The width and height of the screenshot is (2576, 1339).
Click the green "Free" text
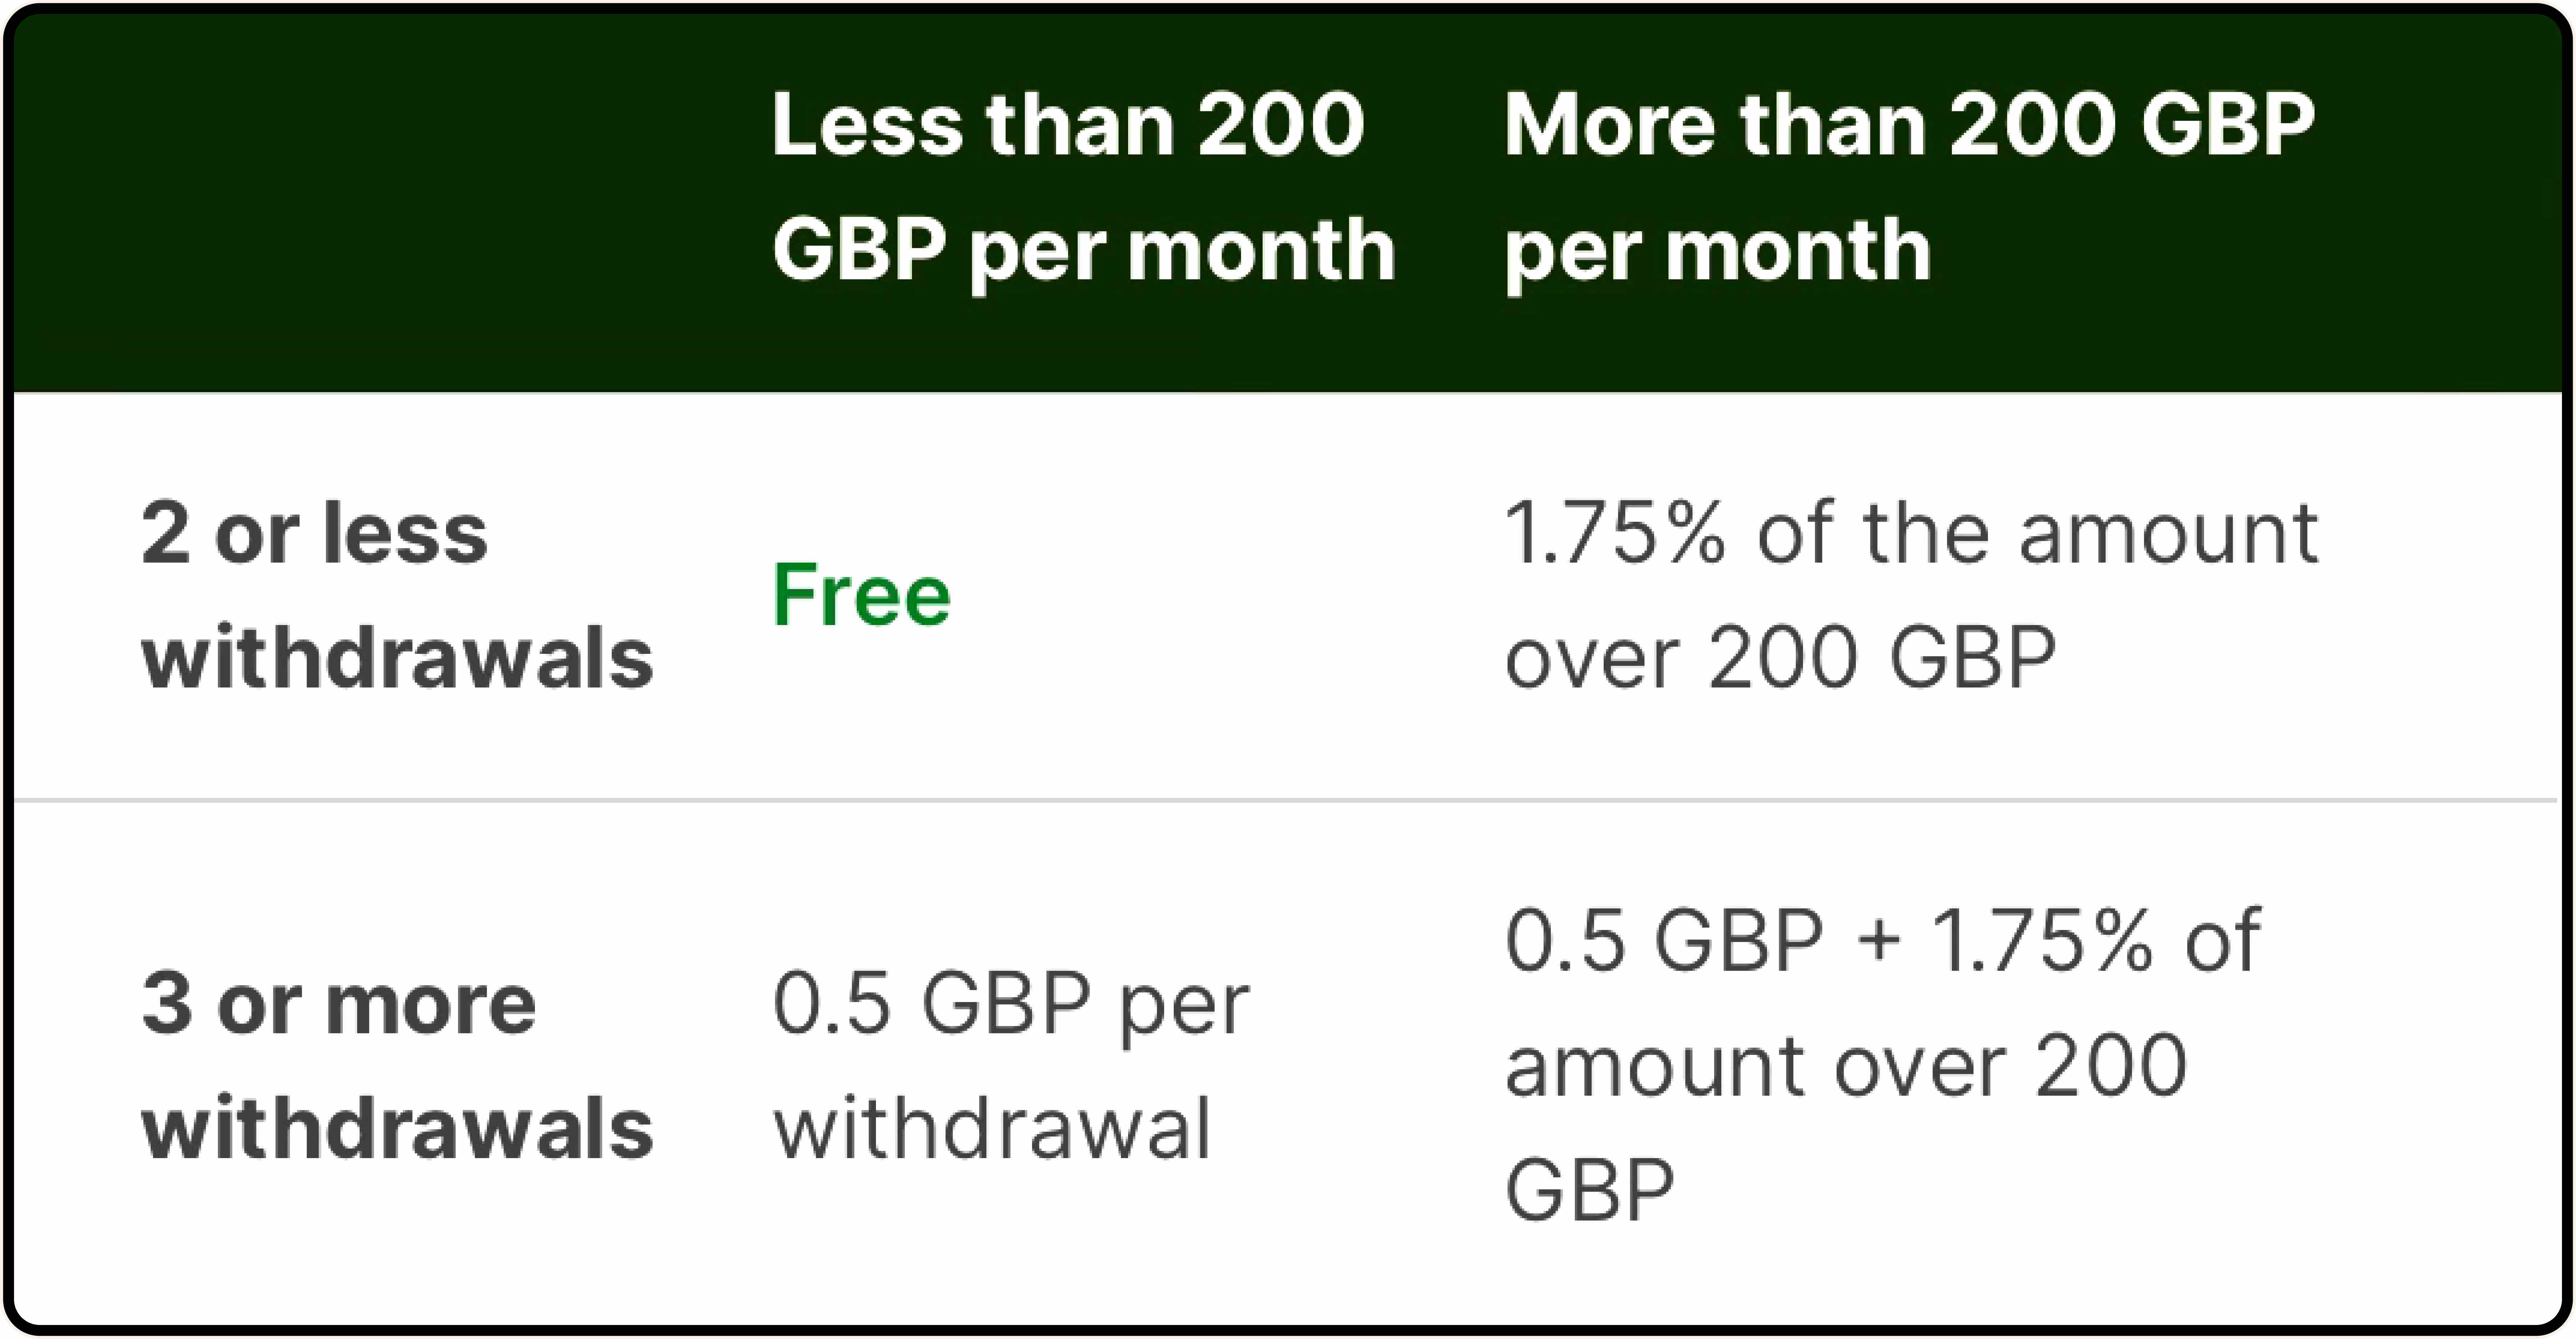tap(861, 596)
